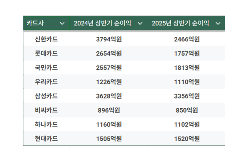This screenshot has height=163, width=244.
Task: Select the 1813억원 value cell
Action: click(187, 68)
